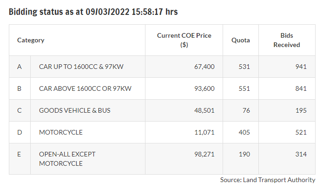Click the Current COE Price header
This screenshot has height=190, width=323.
pyautogui.click(x=184, y=40)
